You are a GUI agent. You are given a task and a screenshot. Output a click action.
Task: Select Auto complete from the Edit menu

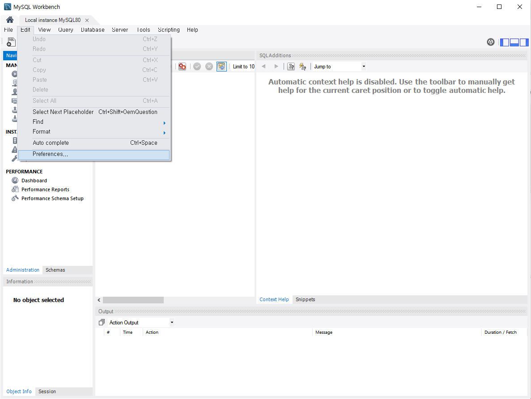(94, 143)
